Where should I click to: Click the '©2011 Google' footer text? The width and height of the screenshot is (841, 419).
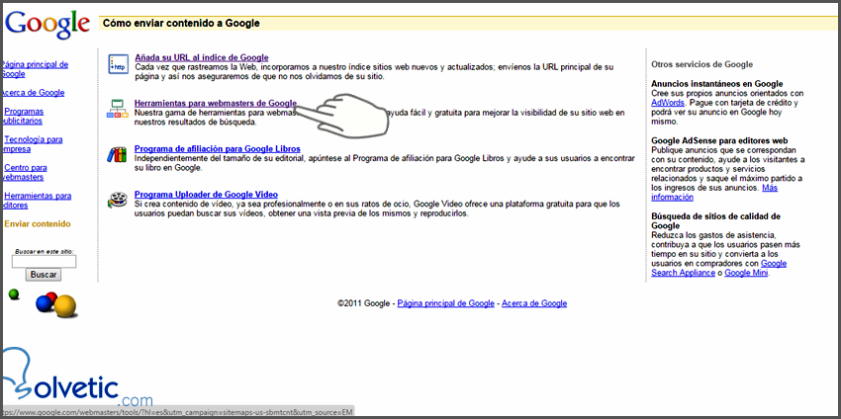363,303
